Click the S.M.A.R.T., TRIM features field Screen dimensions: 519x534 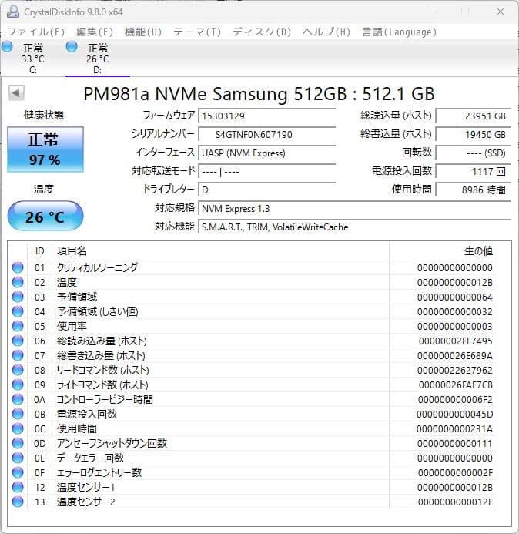click(x=355, y=227)
